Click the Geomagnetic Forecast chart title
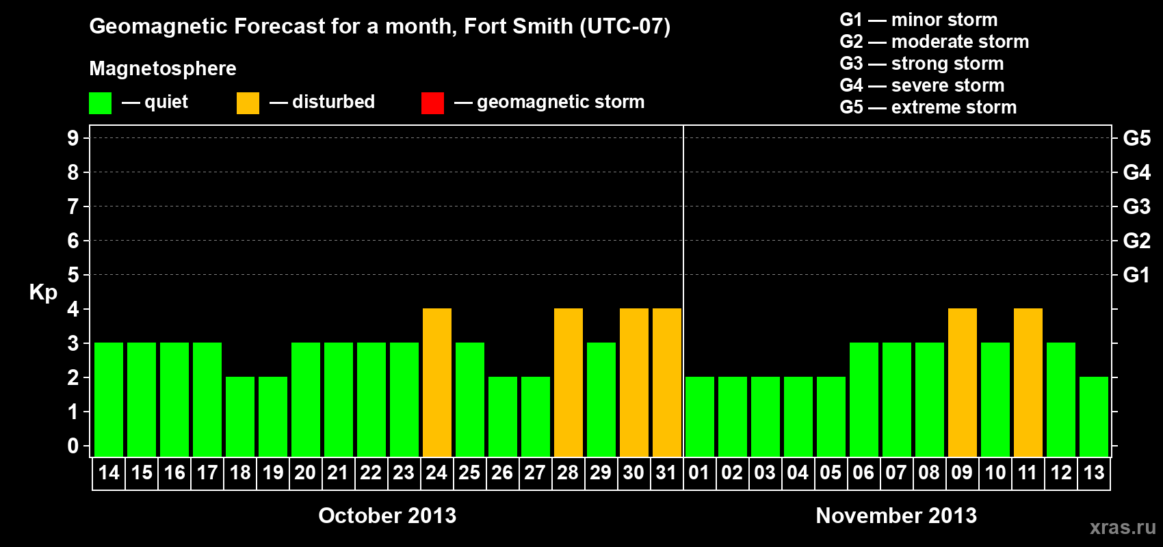Screen dimensions: 1163x547 pyautogui.click(x=380, y=26)
